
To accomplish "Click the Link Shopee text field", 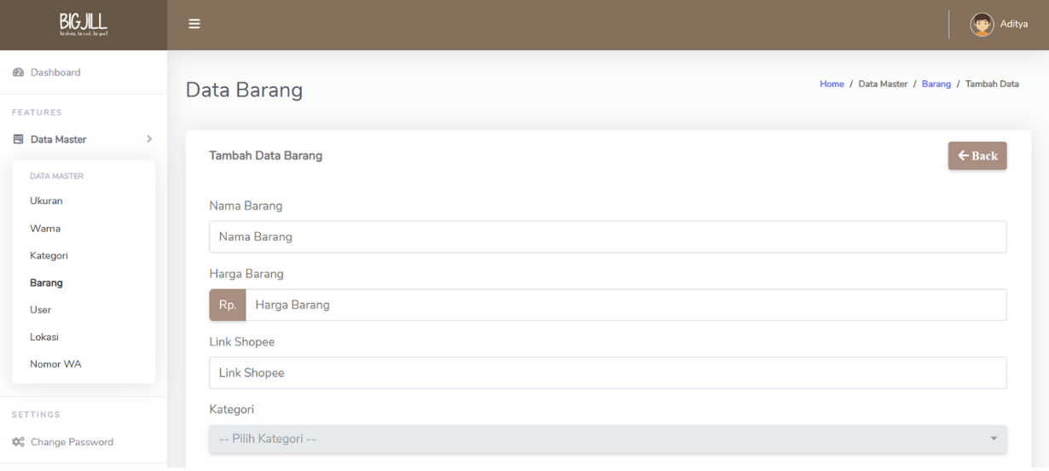I will click(x=607, y=373).
